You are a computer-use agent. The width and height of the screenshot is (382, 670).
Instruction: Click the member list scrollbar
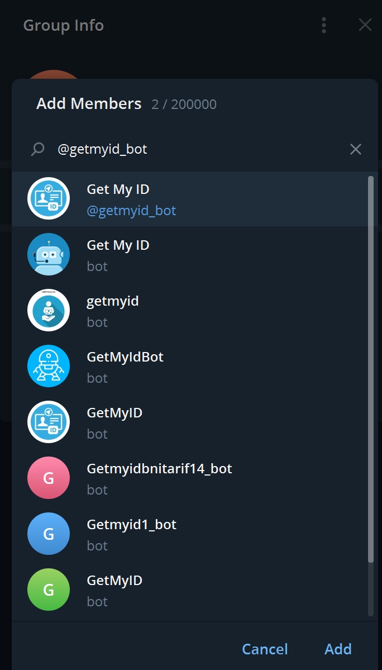tap(370, 369)
